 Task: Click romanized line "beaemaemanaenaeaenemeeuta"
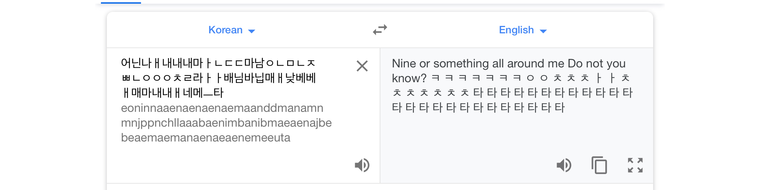[x=206, y=137]
